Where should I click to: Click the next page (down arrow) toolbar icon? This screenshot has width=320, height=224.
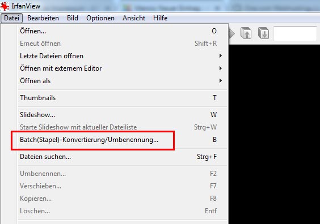tap(263, 33)
